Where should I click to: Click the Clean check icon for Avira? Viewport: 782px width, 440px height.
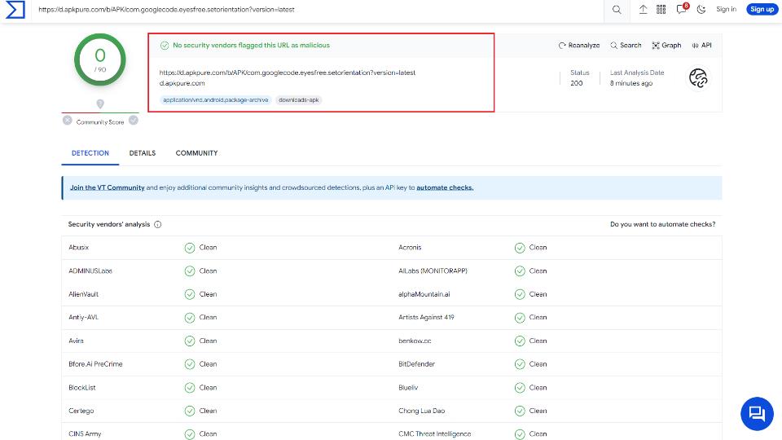[x=190, y=341]
